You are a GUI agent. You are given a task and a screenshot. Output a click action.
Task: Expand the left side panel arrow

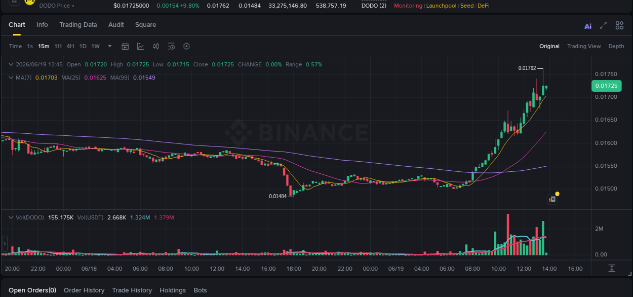5,244
